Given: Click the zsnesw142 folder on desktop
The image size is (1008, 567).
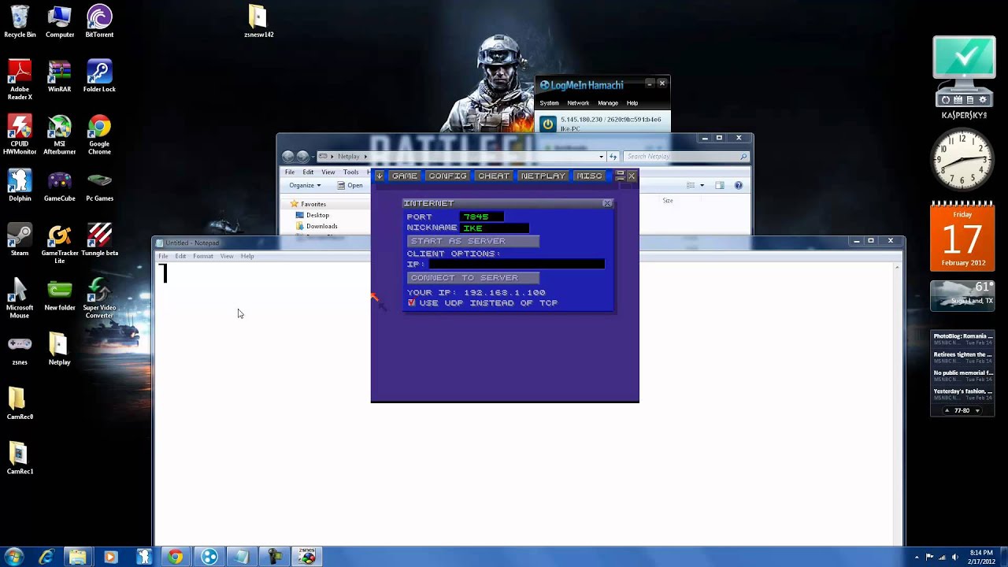Looking at the screenshot, I should pyautogui.click(x=258, y=22).
